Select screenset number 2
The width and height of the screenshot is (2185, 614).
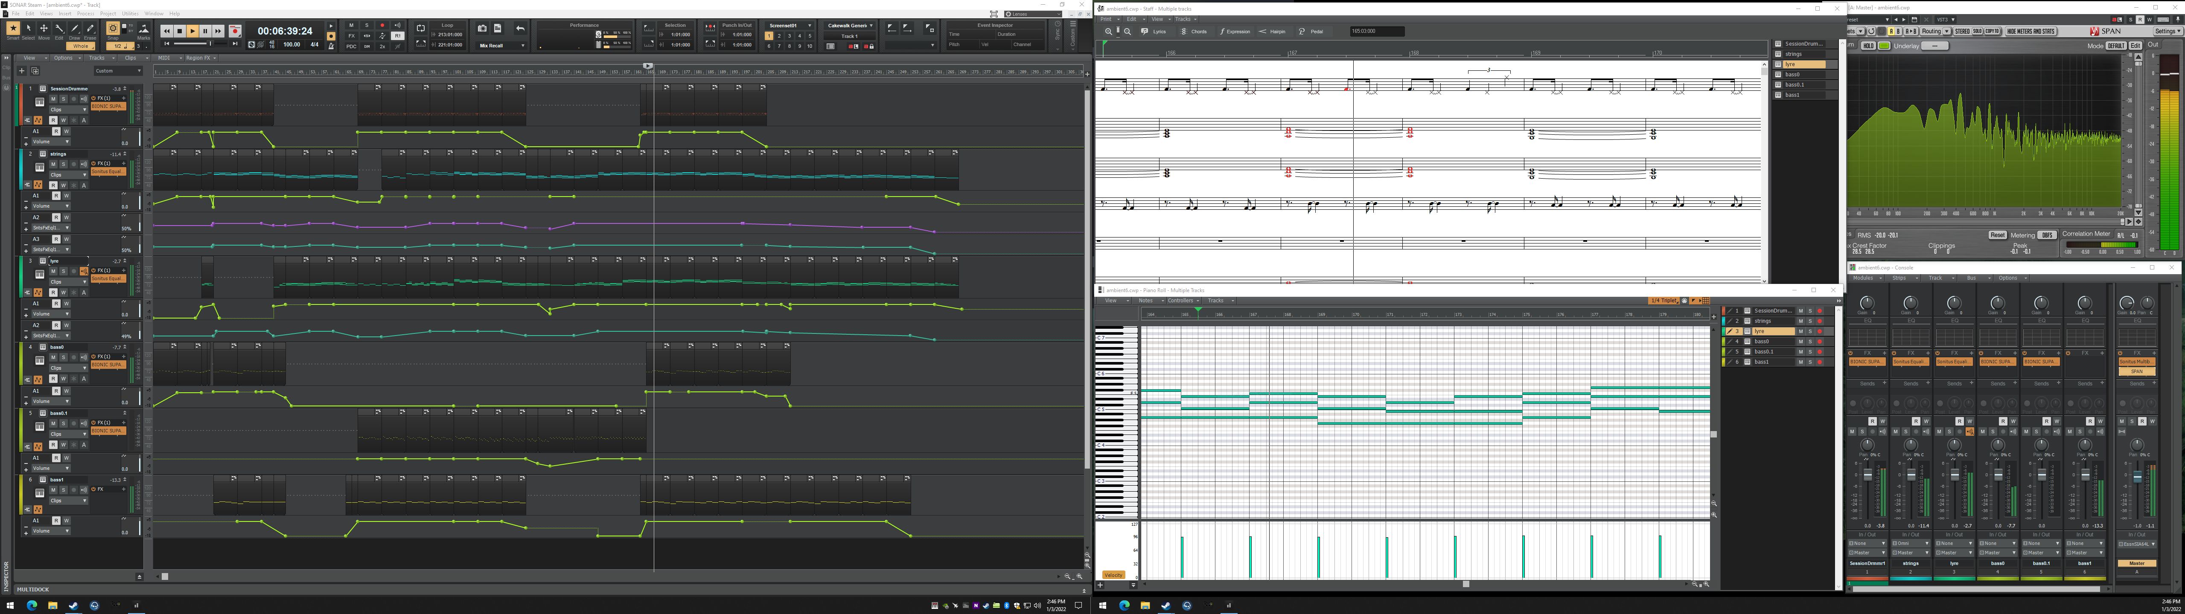click(780, 37)
